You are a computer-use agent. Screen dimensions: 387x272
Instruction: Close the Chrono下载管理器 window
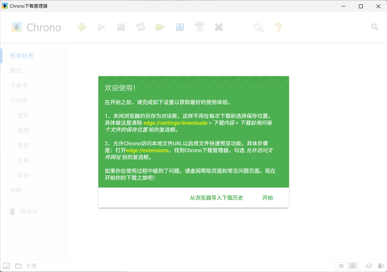pos(378,6)
